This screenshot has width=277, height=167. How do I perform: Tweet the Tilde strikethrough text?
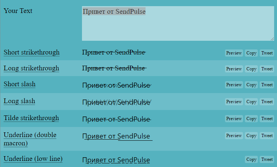[x=267, y=119]
